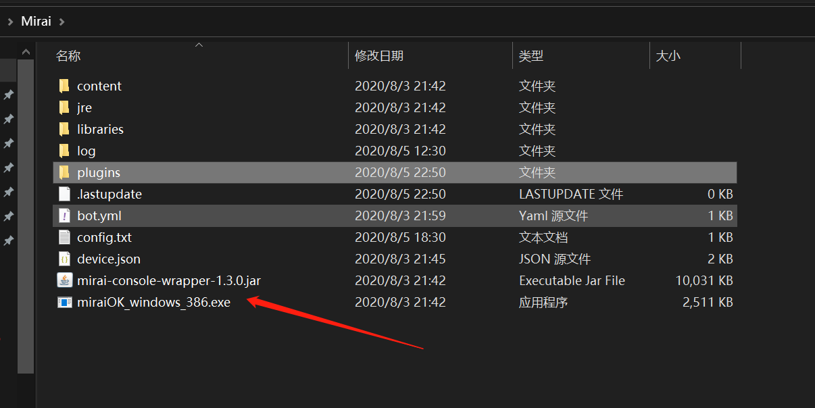The height and width of the screenshot is (408, 815).
Task: Click the config.txt document icon
Action: click(64, 237)
